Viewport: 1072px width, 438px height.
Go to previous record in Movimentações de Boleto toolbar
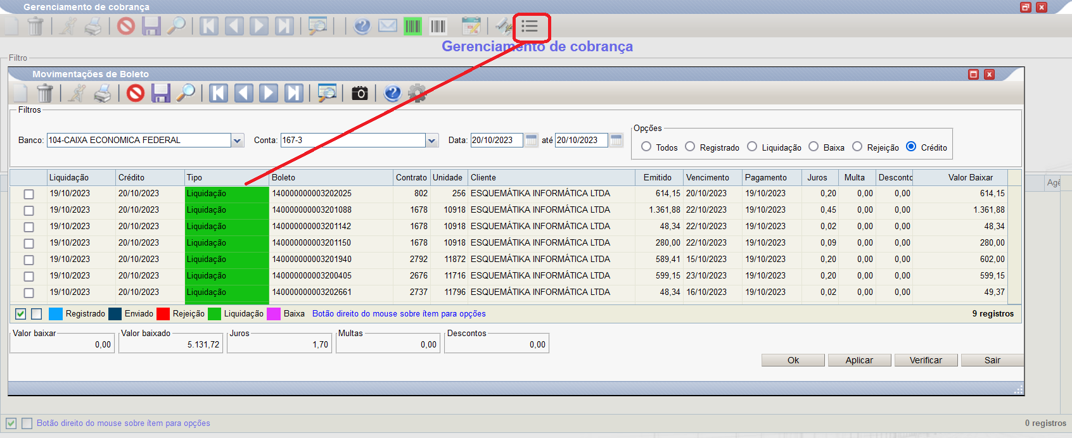[244, 93]
